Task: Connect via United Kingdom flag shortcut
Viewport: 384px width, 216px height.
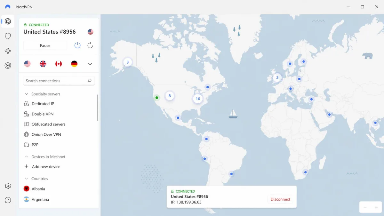Action: click(x=43, y=64)
